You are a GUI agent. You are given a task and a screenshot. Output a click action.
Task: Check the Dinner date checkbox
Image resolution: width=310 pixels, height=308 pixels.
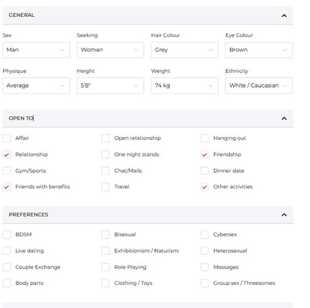coord(205,171)
